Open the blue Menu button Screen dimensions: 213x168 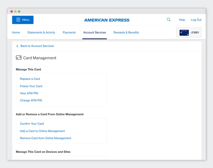click(x=23, y=20)
